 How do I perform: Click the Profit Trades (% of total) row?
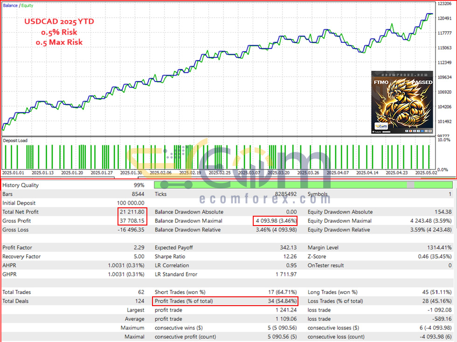(x=225, y=301)
